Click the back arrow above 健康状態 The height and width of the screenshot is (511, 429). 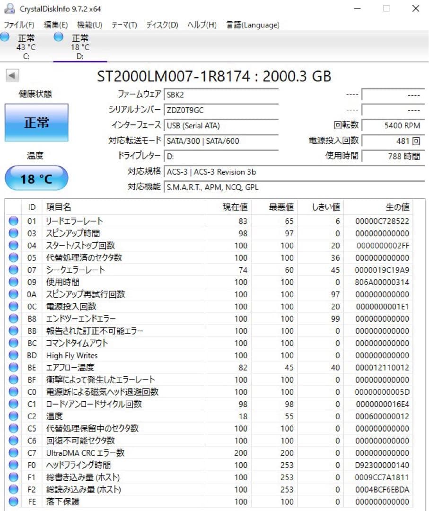[12, 76]
